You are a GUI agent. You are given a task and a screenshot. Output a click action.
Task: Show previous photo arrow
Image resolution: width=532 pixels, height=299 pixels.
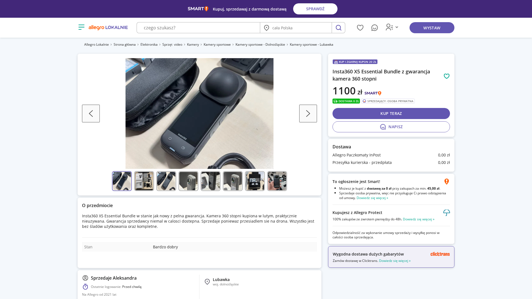pos(91,114)
